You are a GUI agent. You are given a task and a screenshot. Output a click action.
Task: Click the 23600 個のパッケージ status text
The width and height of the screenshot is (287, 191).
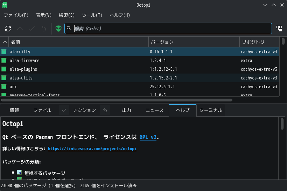pyautogui.click(x=23, y=185)
